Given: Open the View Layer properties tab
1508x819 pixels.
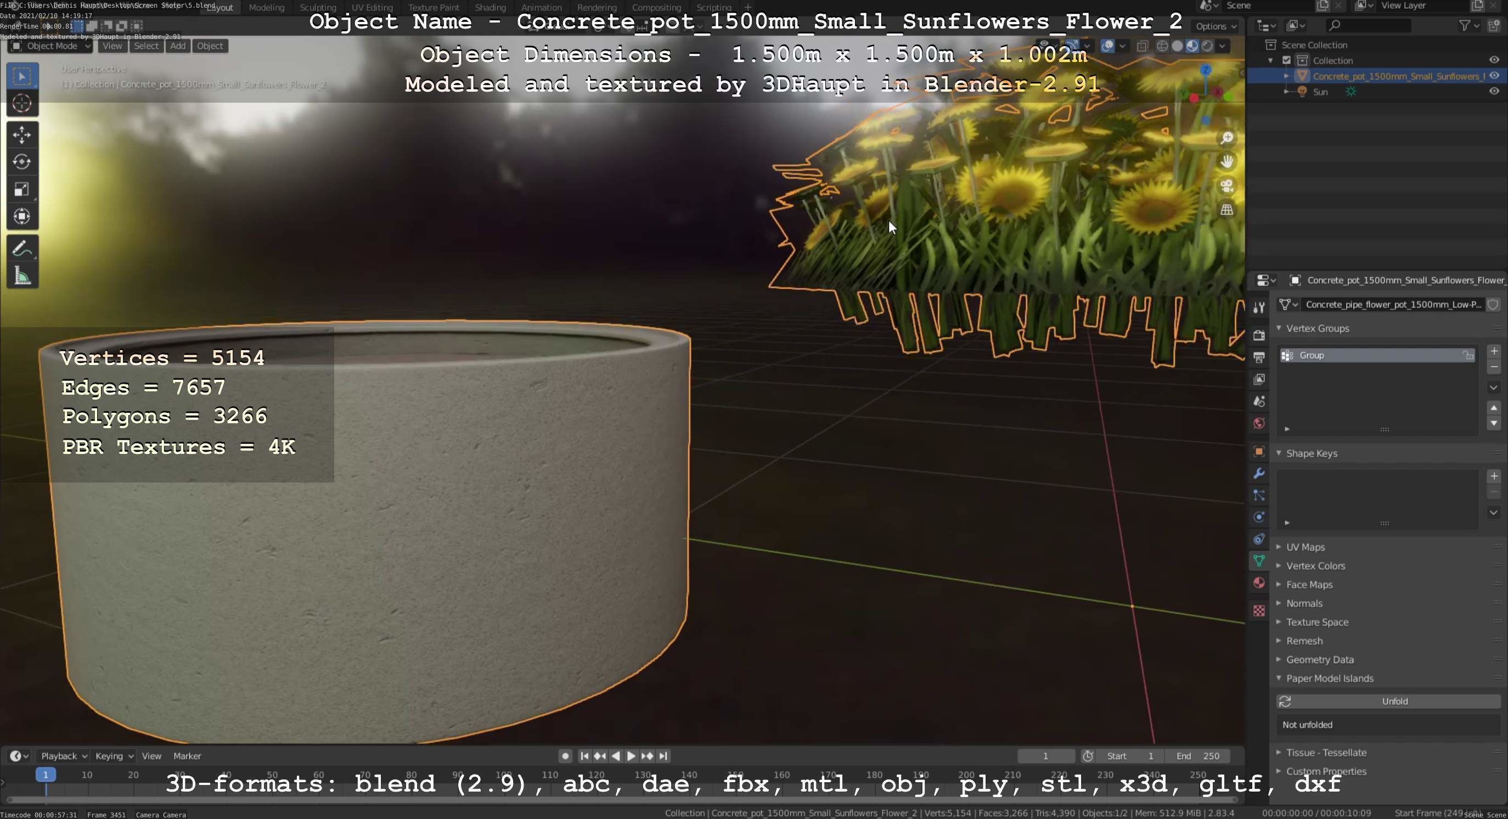Looking at the screenshot, I should [1259, 379].
